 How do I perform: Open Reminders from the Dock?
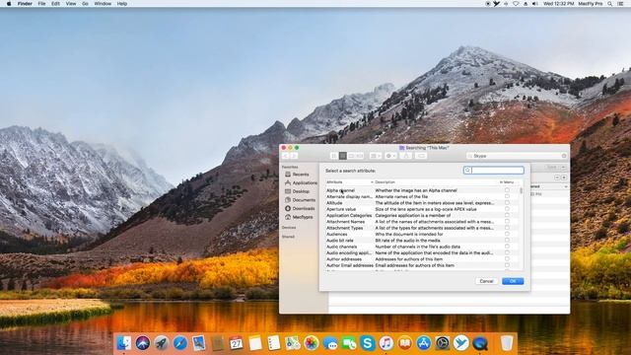click(274, 343)
